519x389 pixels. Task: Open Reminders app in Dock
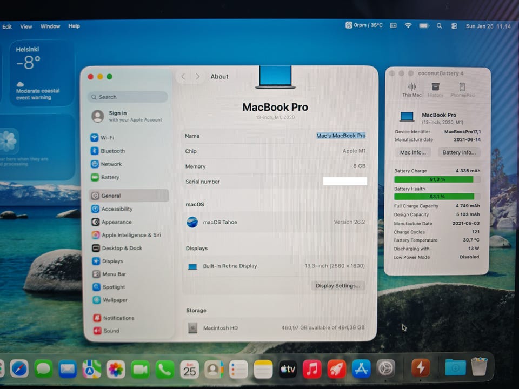point(238,369)
